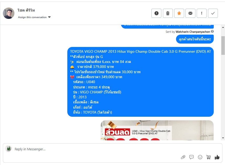The width and height of the screenshot is (225, 165).
Task: Open the Assign this conversation dropdown
Action: click(x=34, y=17)
